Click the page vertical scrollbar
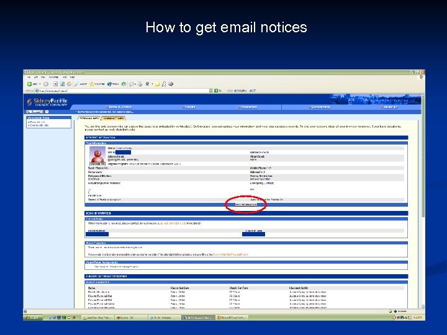The height and width of the screenshot is (335, 447). 423,200
